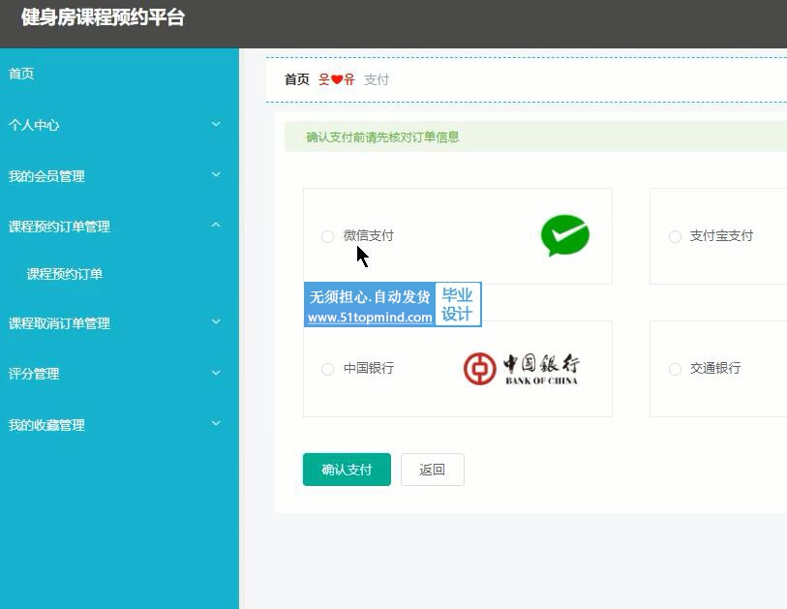Click the 支付 breadcrumb item

coord(377,79)
